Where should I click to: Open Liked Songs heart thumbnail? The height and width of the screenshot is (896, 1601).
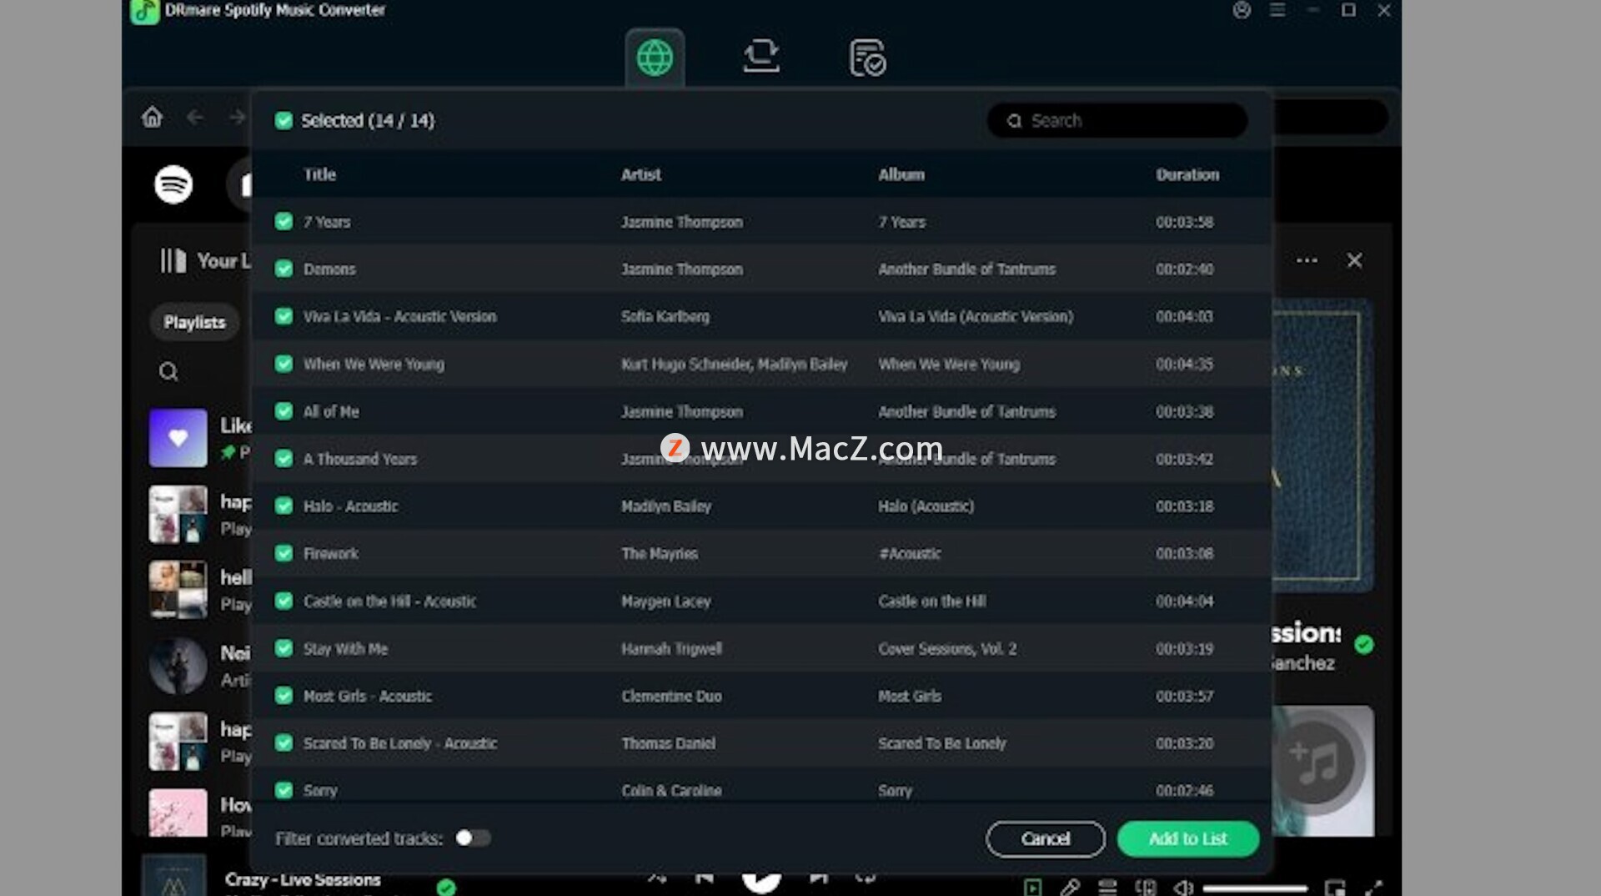178,438
